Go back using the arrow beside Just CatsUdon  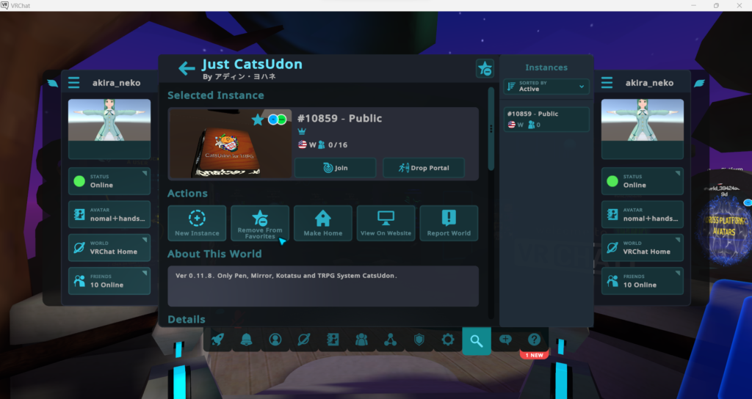187,68
